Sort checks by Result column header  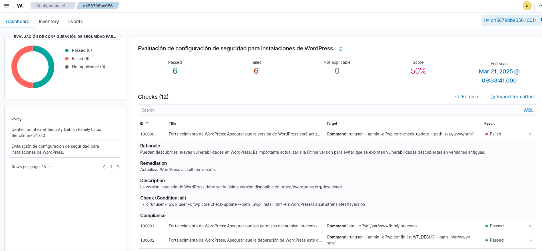point(489,124)
